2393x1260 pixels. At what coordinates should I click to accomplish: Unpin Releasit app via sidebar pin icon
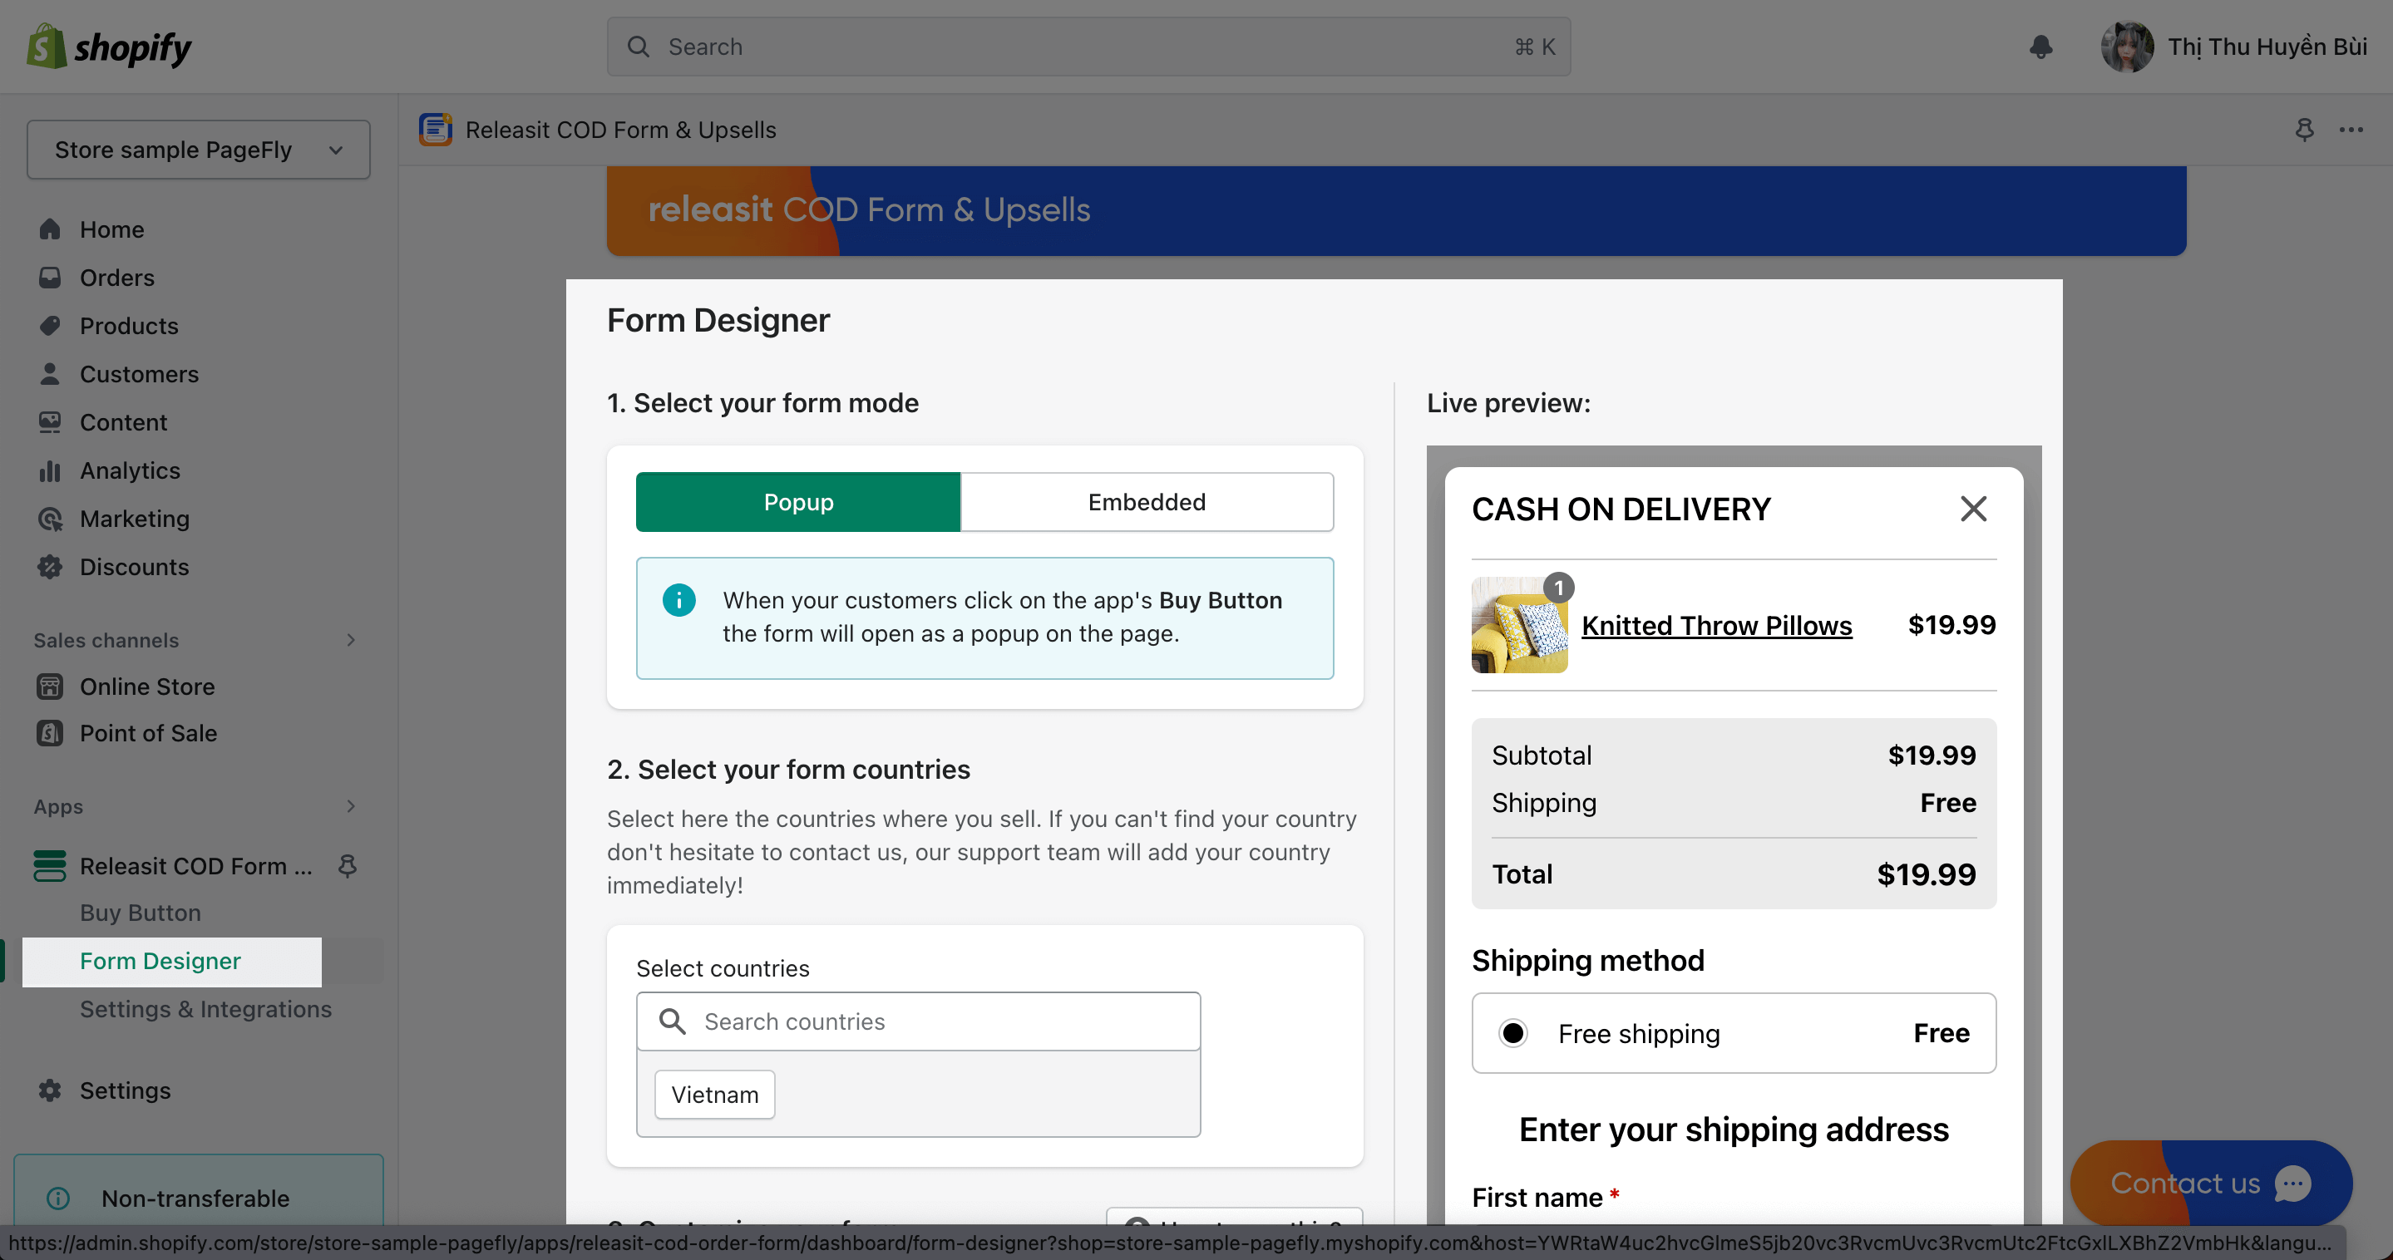[x=348, y=865]
